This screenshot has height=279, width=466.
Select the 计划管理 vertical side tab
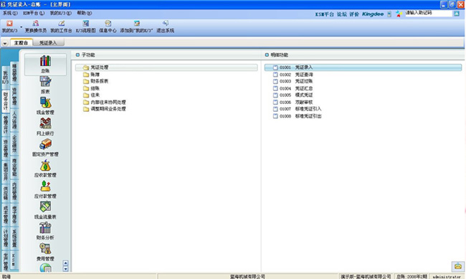click(5, 238)
